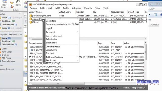
Task: Click the iCloud store folder icon
Action: point(30,22)
